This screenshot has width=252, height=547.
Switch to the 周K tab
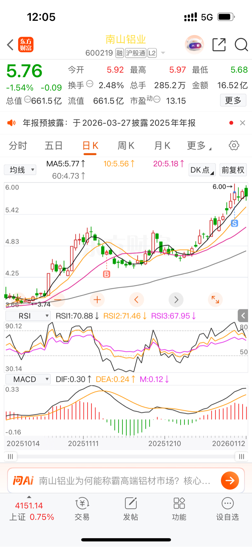pos(126,145)
